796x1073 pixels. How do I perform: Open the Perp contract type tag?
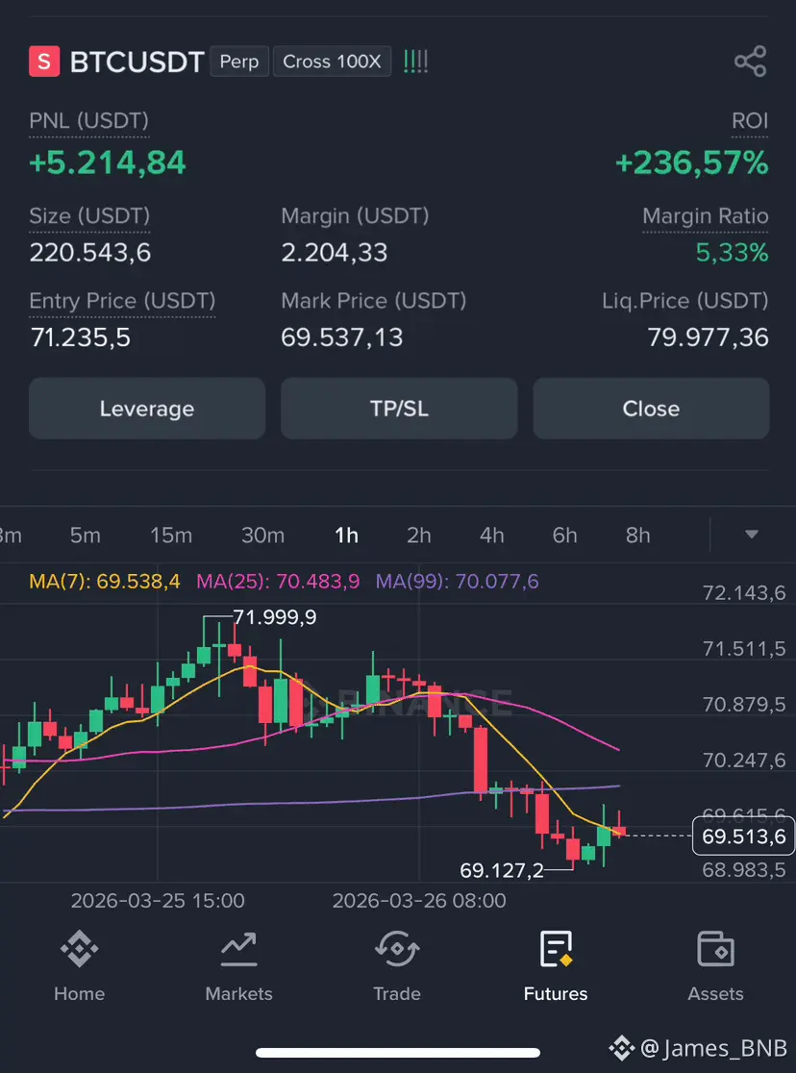pos(239,62)
